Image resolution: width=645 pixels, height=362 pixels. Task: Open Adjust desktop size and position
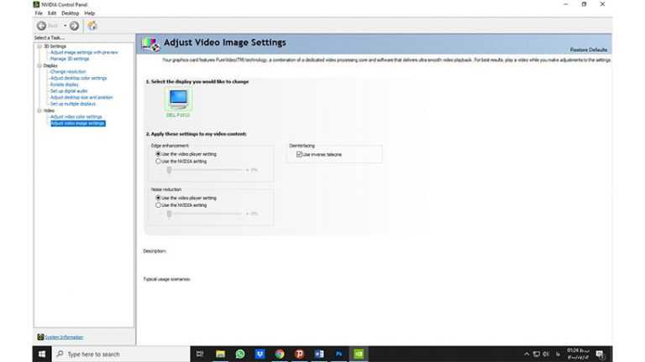click(81, 97)
